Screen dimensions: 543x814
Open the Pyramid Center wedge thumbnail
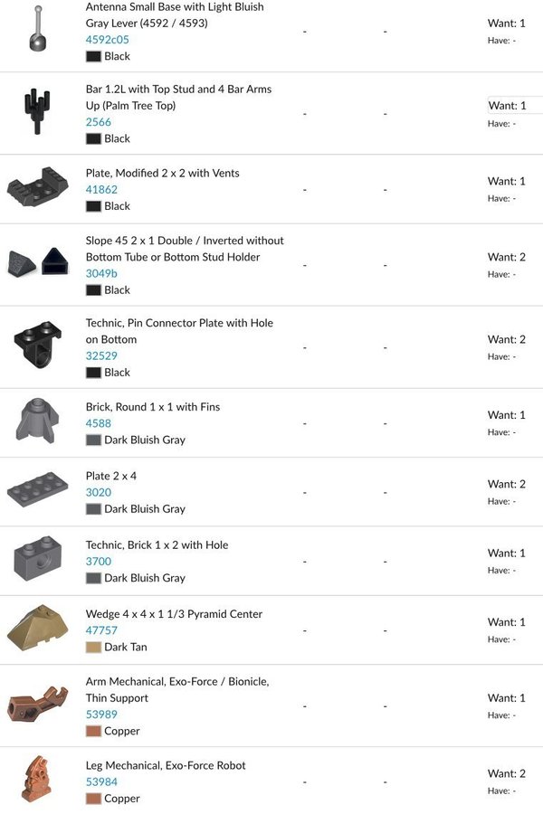(37, 627)
